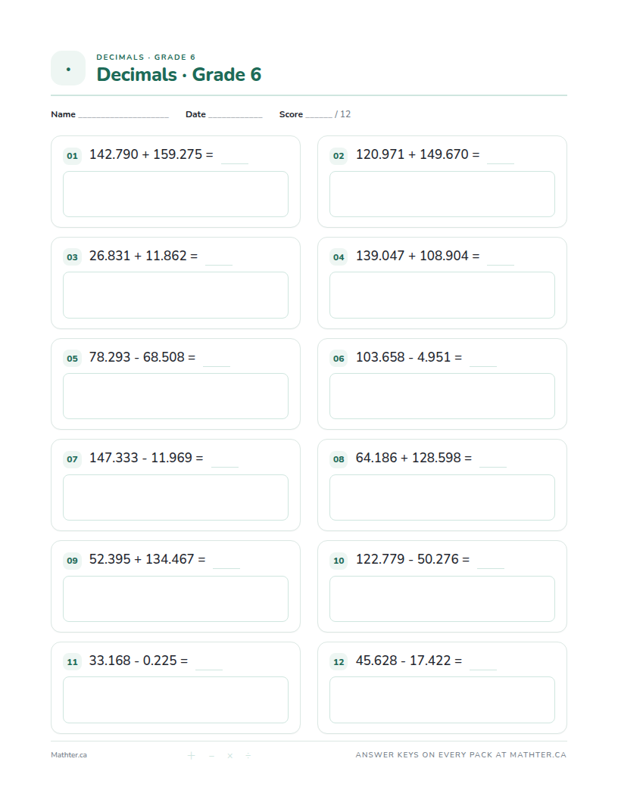Click the work box under 122.779 - 50.276

click(x=442, y=598)
